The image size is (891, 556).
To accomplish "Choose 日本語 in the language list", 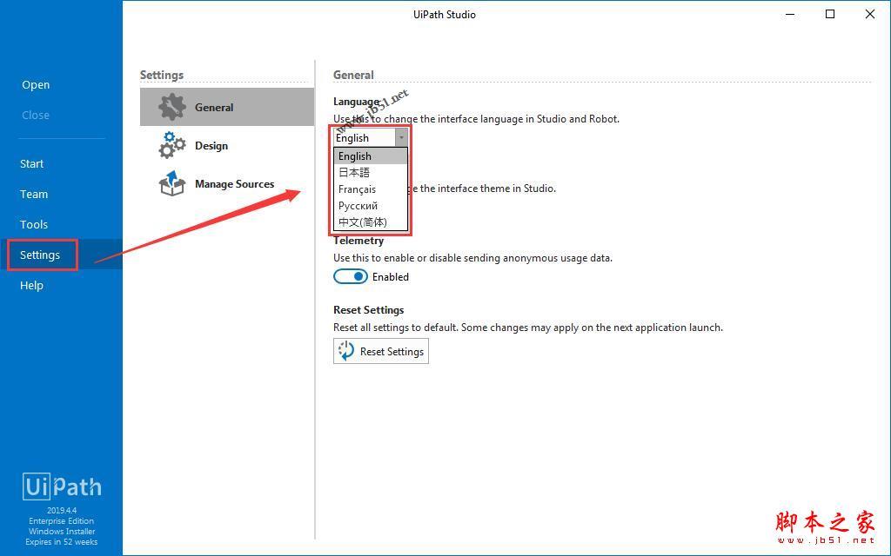I will (371, 173).
